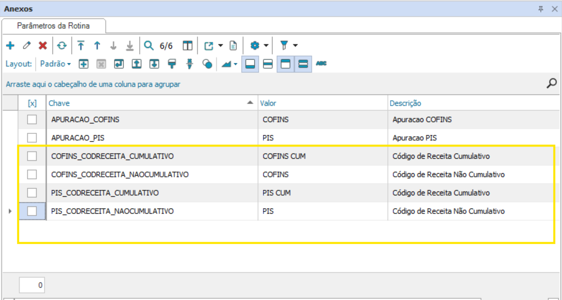Screen dimensions: 562x300
Task: Click the ABC text icon
Action: click(x=321, y=64)
